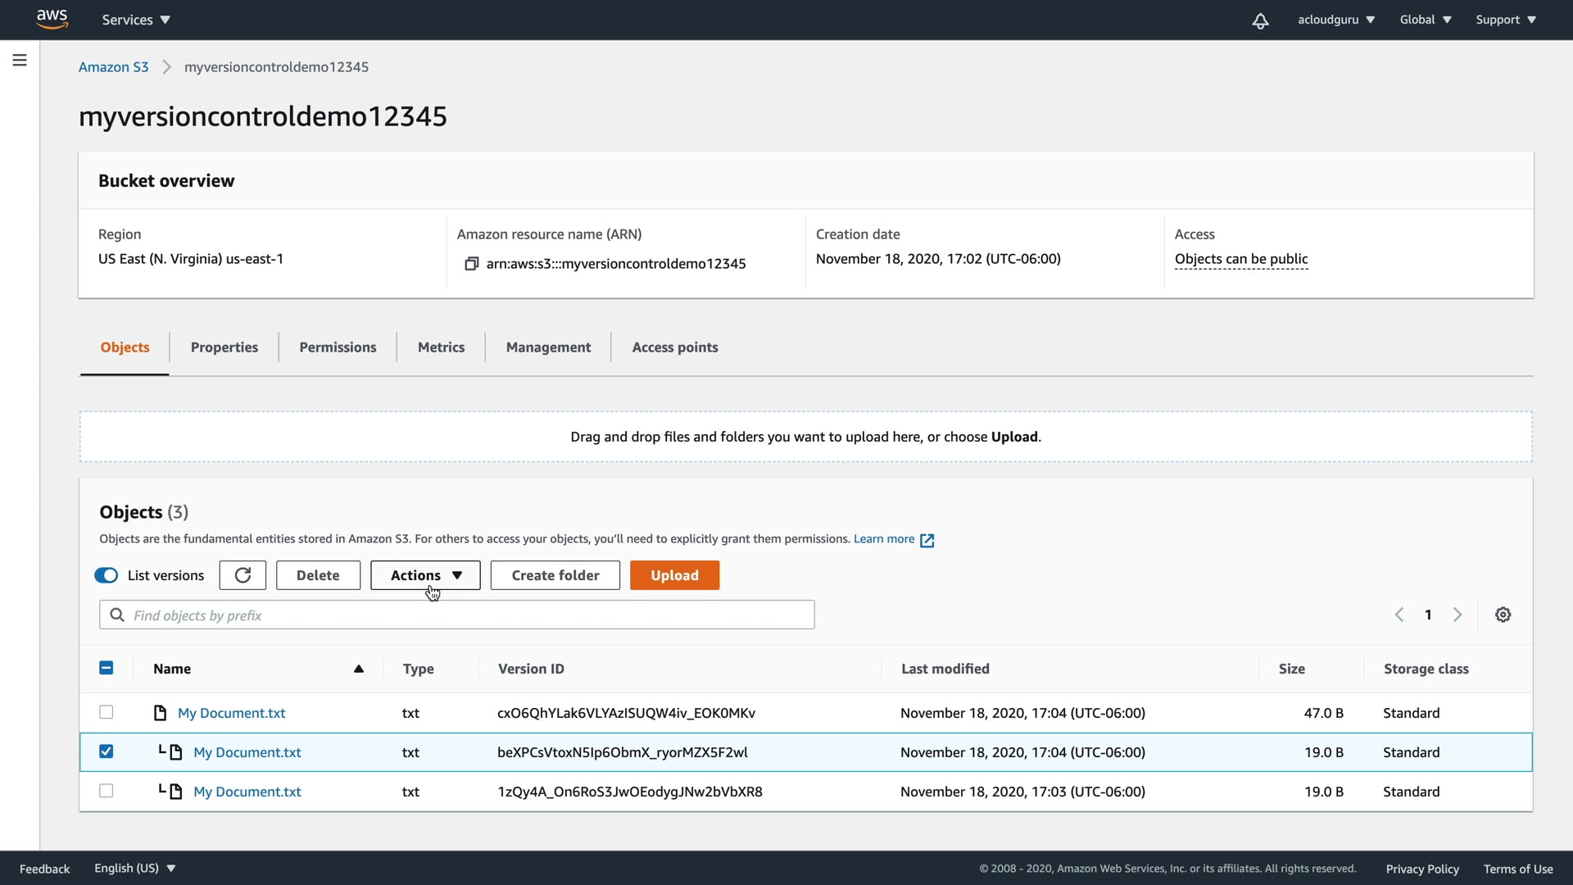
Task: Click the Learn more external link icon
Action: click(x=927, y=540)
